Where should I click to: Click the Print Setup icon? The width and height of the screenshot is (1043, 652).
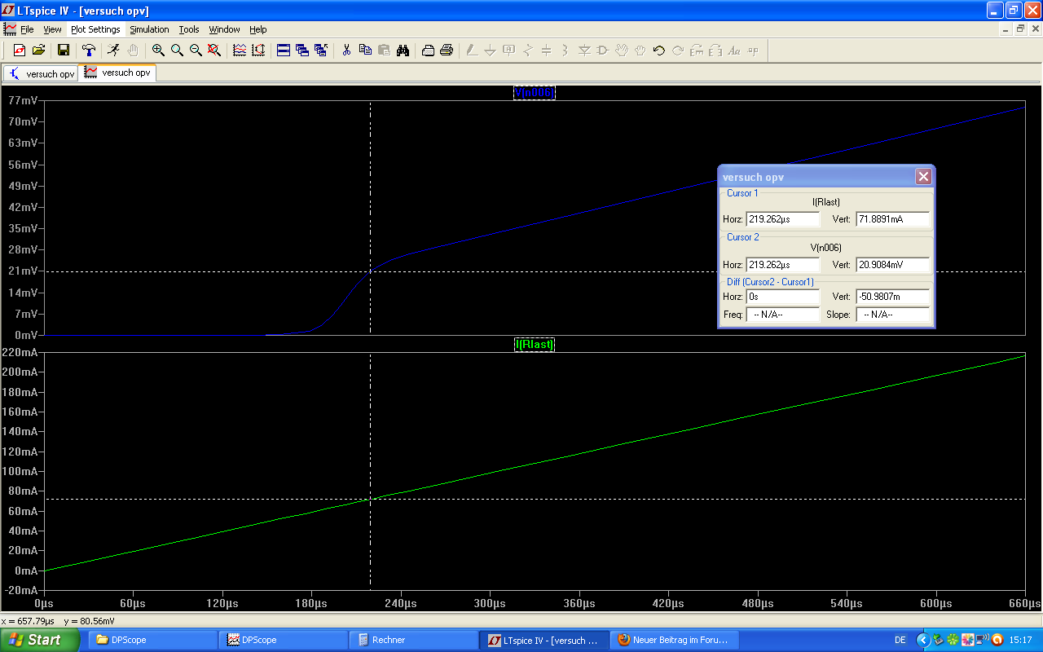(428, 51)
